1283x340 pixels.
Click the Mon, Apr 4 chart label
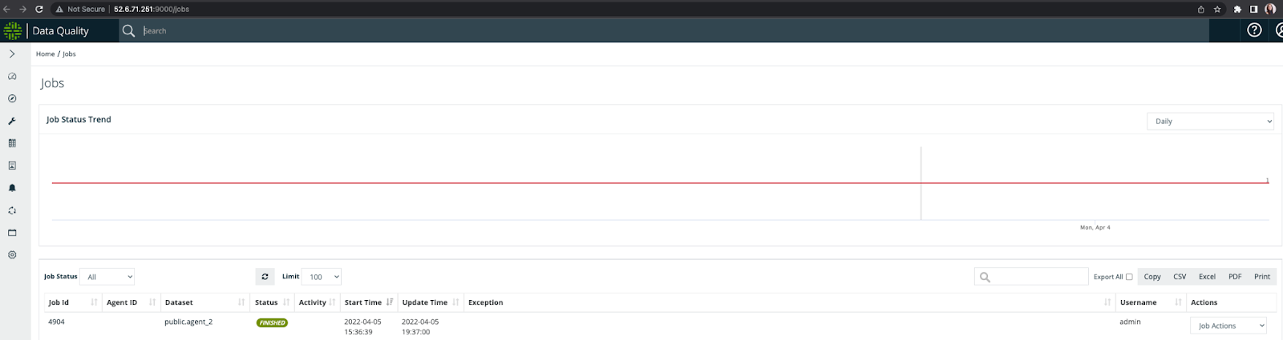point(1095,227)
